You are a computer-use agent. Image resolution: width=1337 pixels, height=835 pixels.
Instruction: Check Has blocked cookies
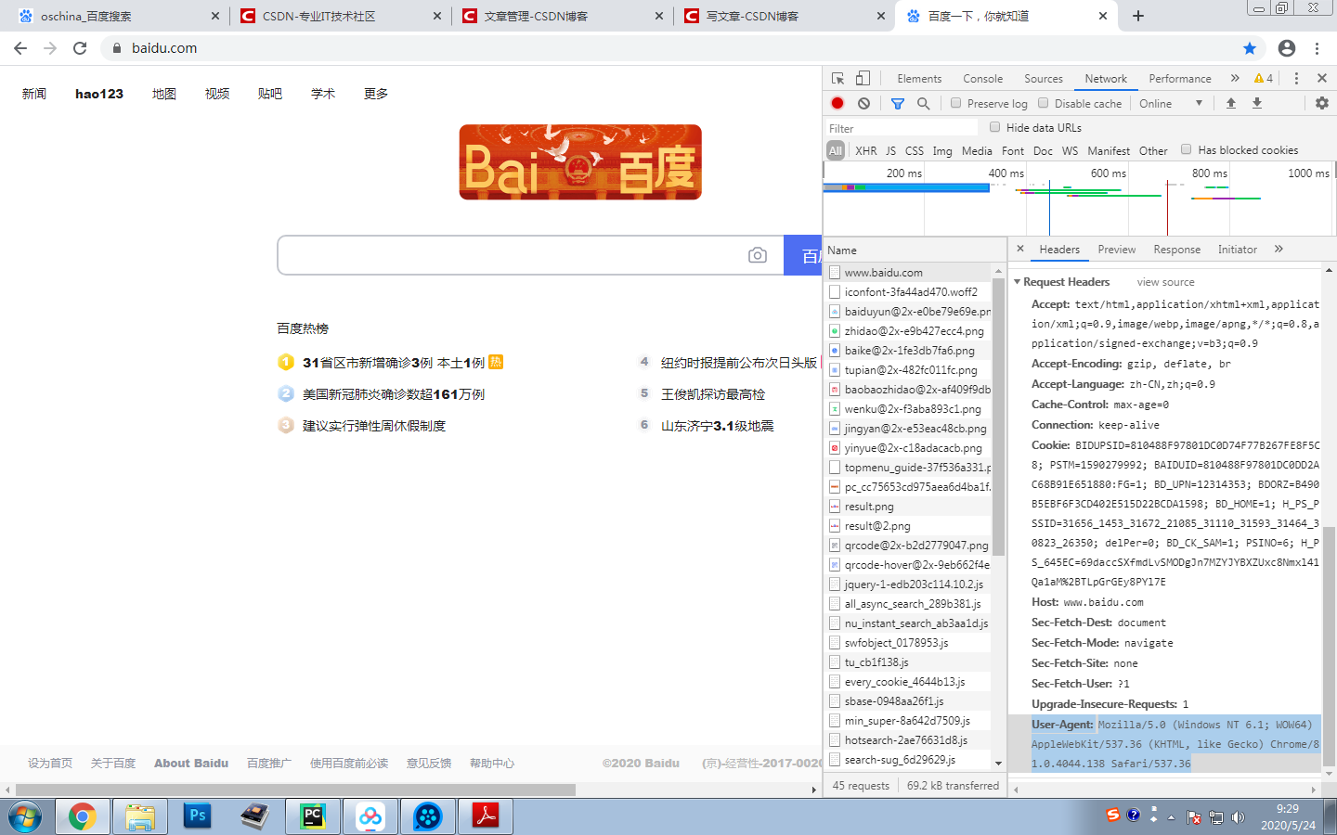[x=1186, y=149]
